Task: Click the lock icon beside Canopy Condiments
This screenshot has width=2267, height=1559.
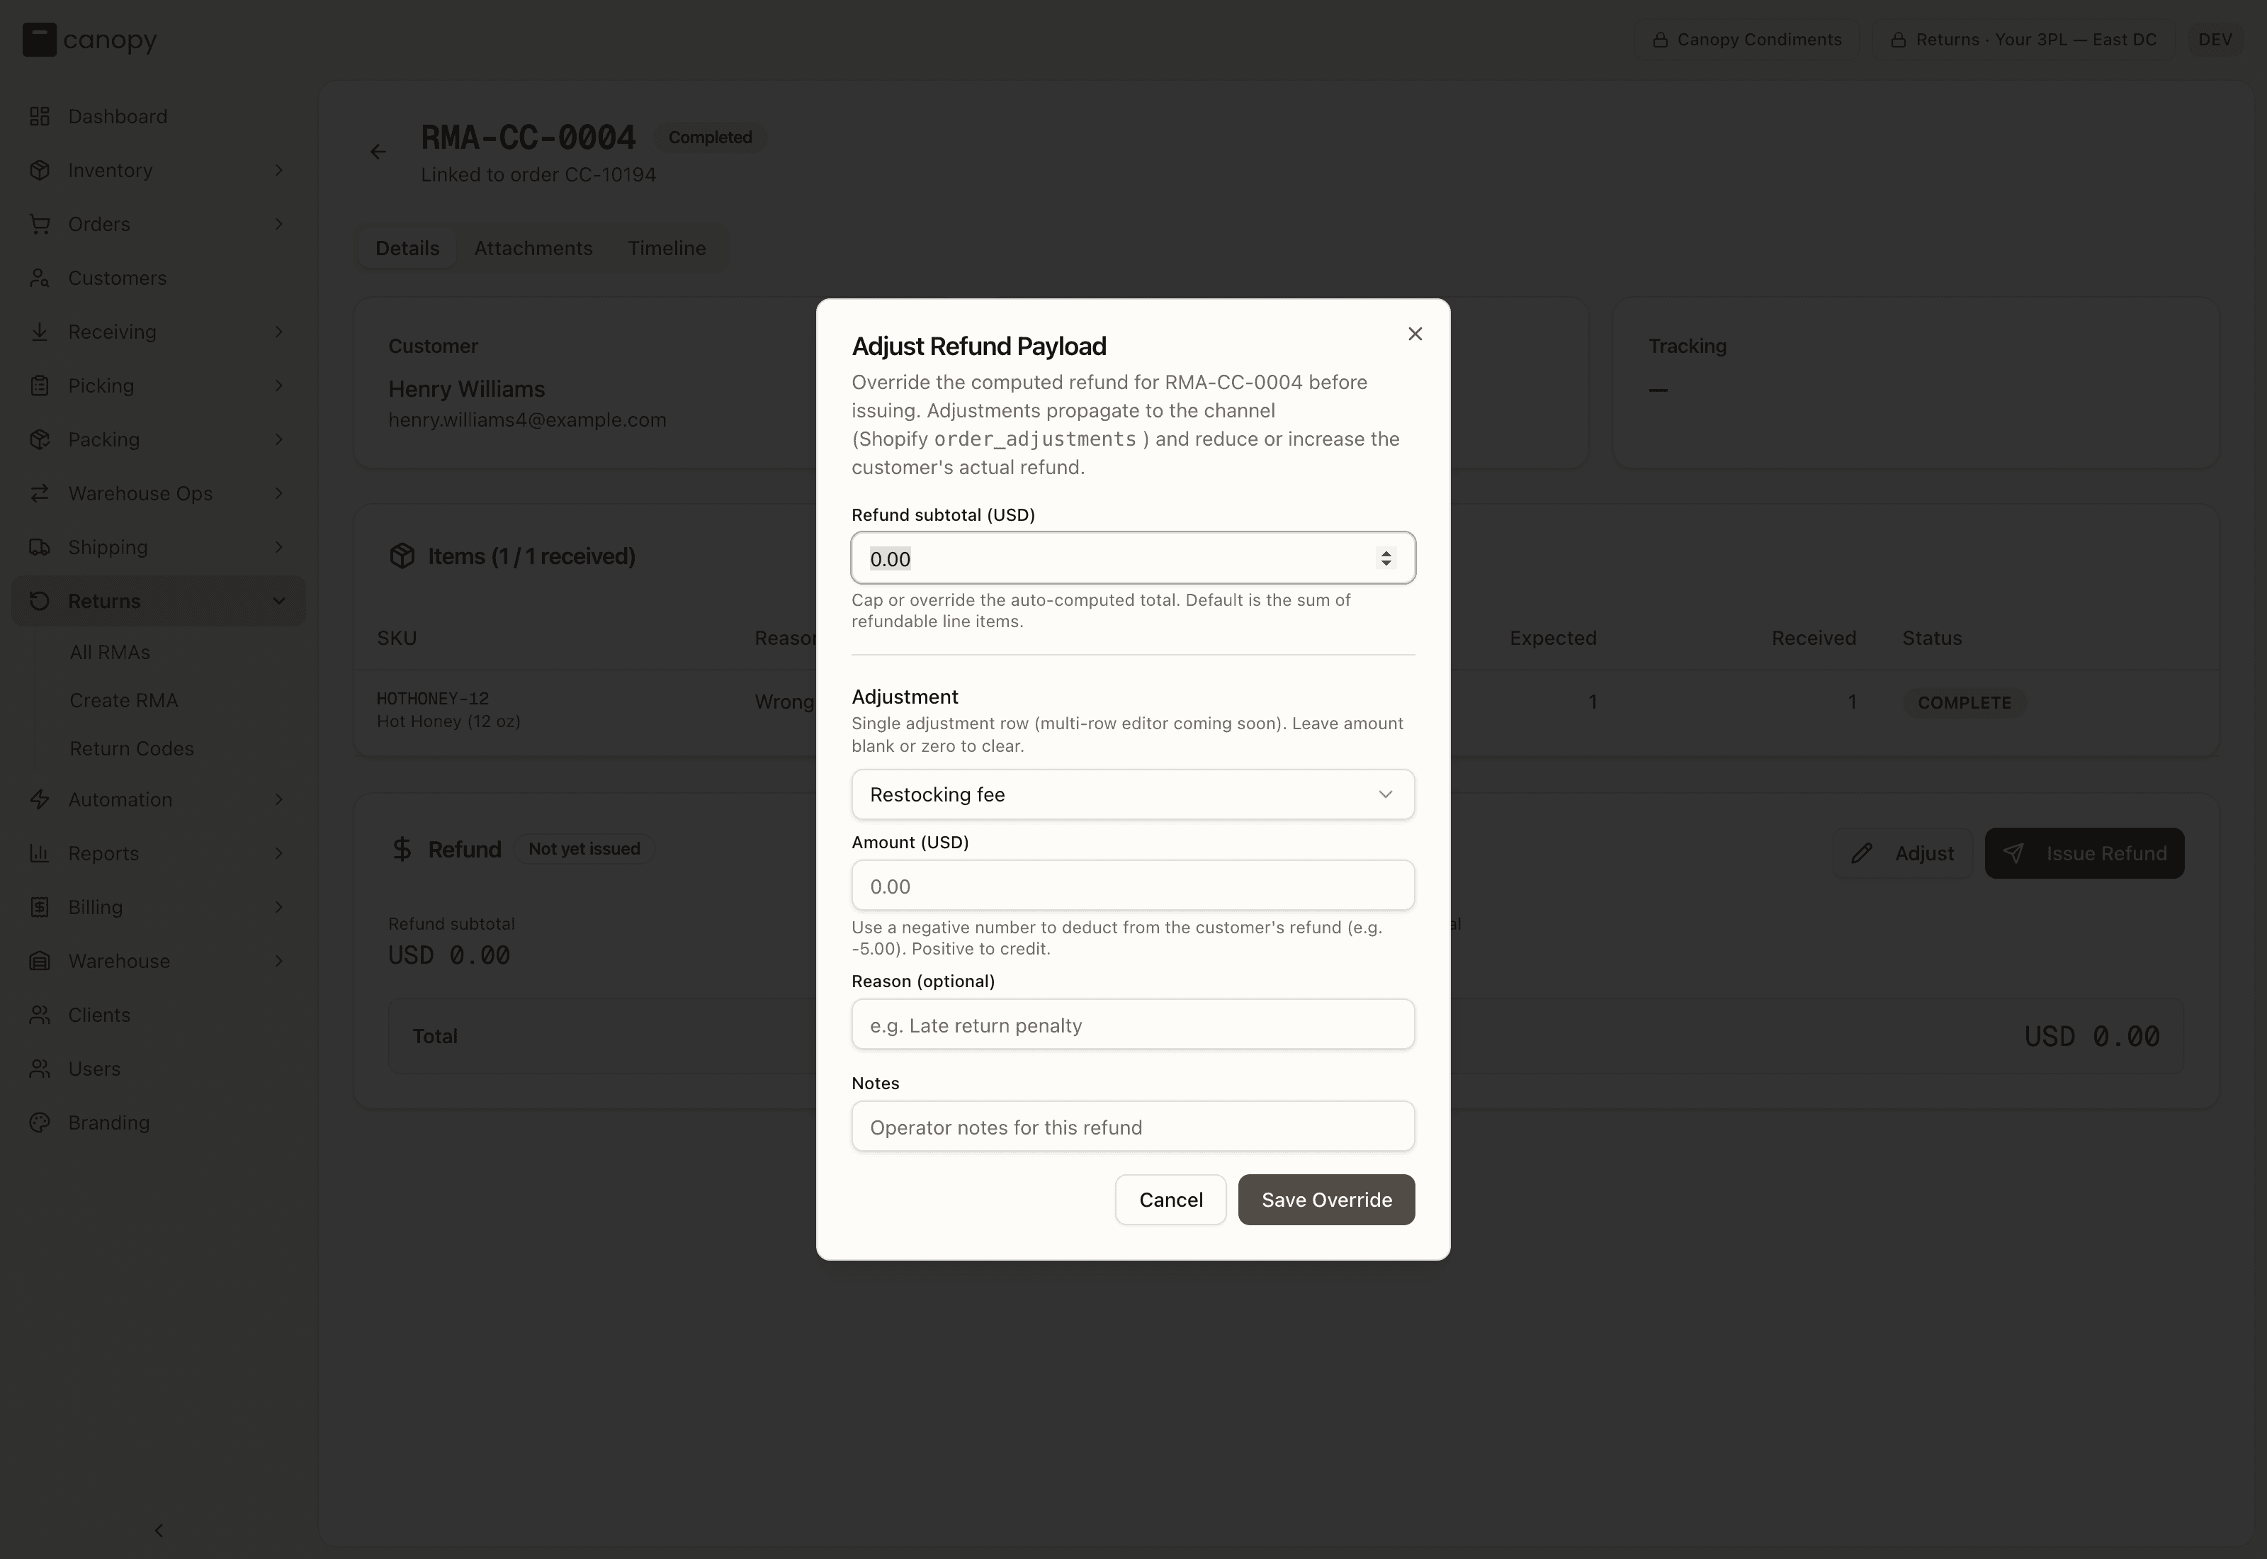Action: tap(1660, 40)
